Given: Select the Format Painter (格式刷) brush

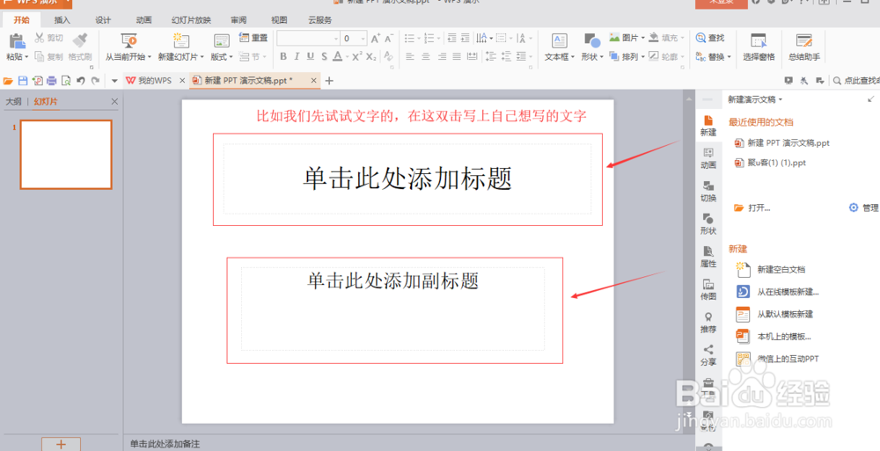Looking at the screenshot, I should (x=80, y=41).
